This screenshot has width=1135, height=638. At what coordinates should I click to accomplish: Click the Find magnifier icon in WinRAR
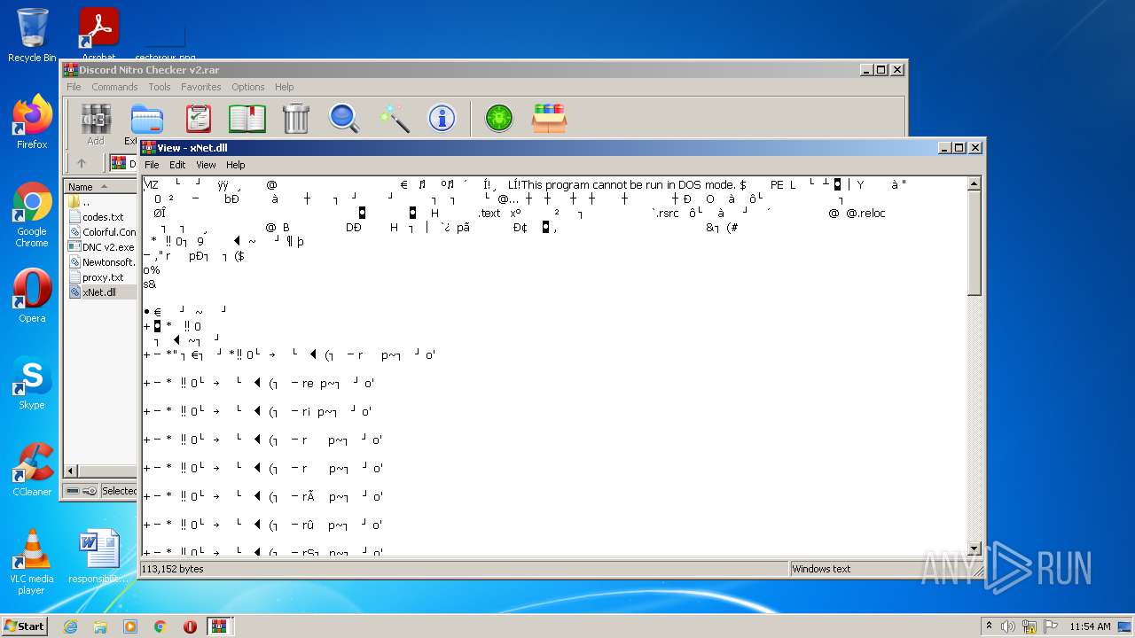pyautogui.click(x=344, y=118)
